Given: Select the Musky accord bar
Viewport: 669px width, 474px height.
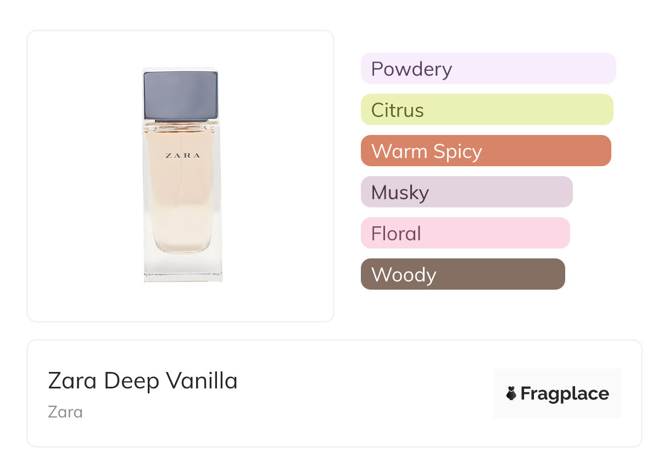Looking at the screenshot, I should [466, 192].
